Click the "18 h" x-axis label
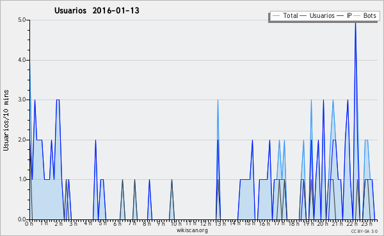 [x=294, y=223]
